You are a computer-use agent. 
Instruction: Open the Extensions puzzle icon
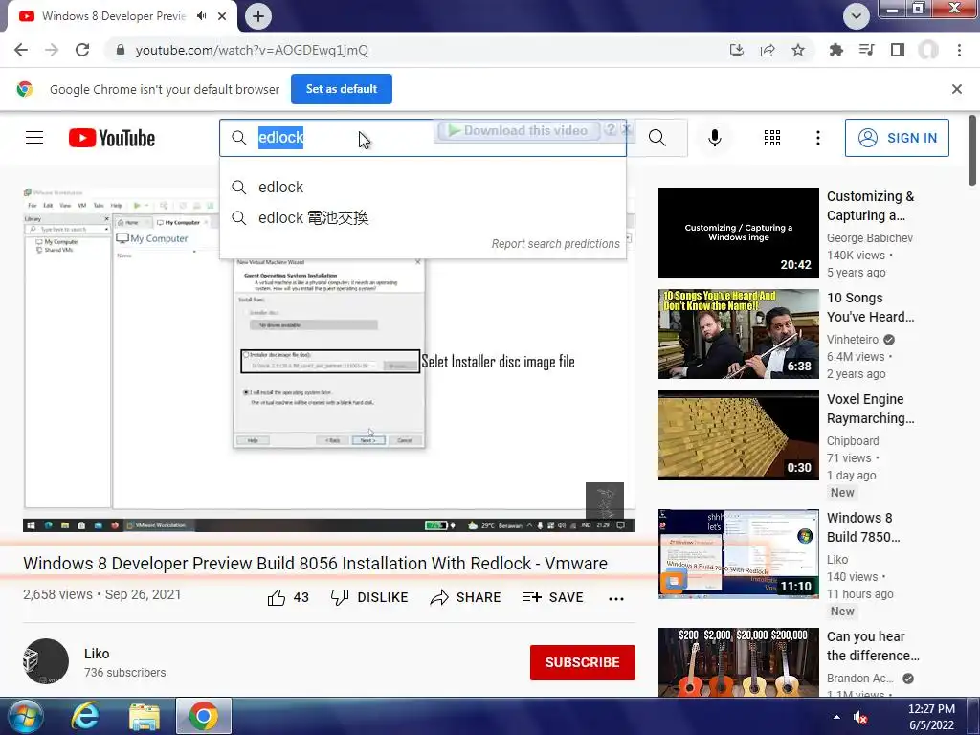[x=835, y=50]
